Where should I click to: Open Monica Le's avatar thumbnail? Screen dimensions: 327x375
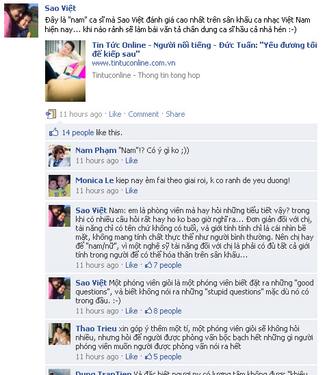[60, 186]
